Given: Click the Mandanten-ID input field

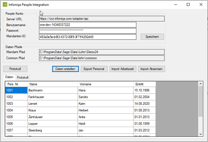Looking at the screenshot, I should tap(88, 37).
